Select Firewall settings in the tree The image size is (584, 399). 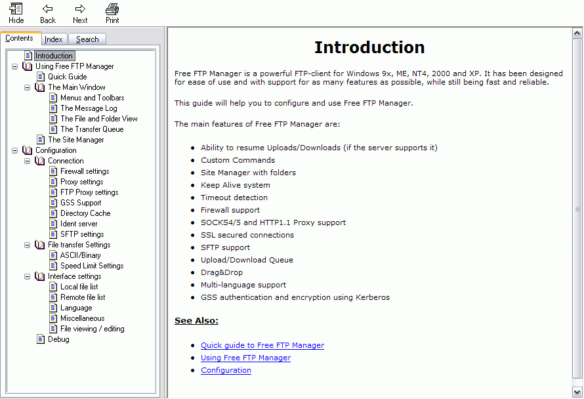(85, 171)
